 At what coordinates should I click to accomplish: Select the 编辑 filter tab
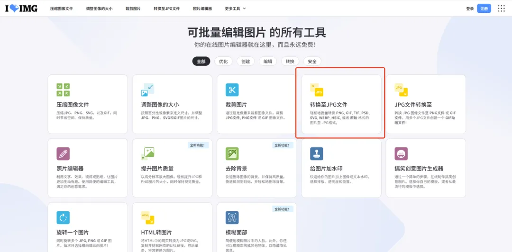click(x=268, y=62)
